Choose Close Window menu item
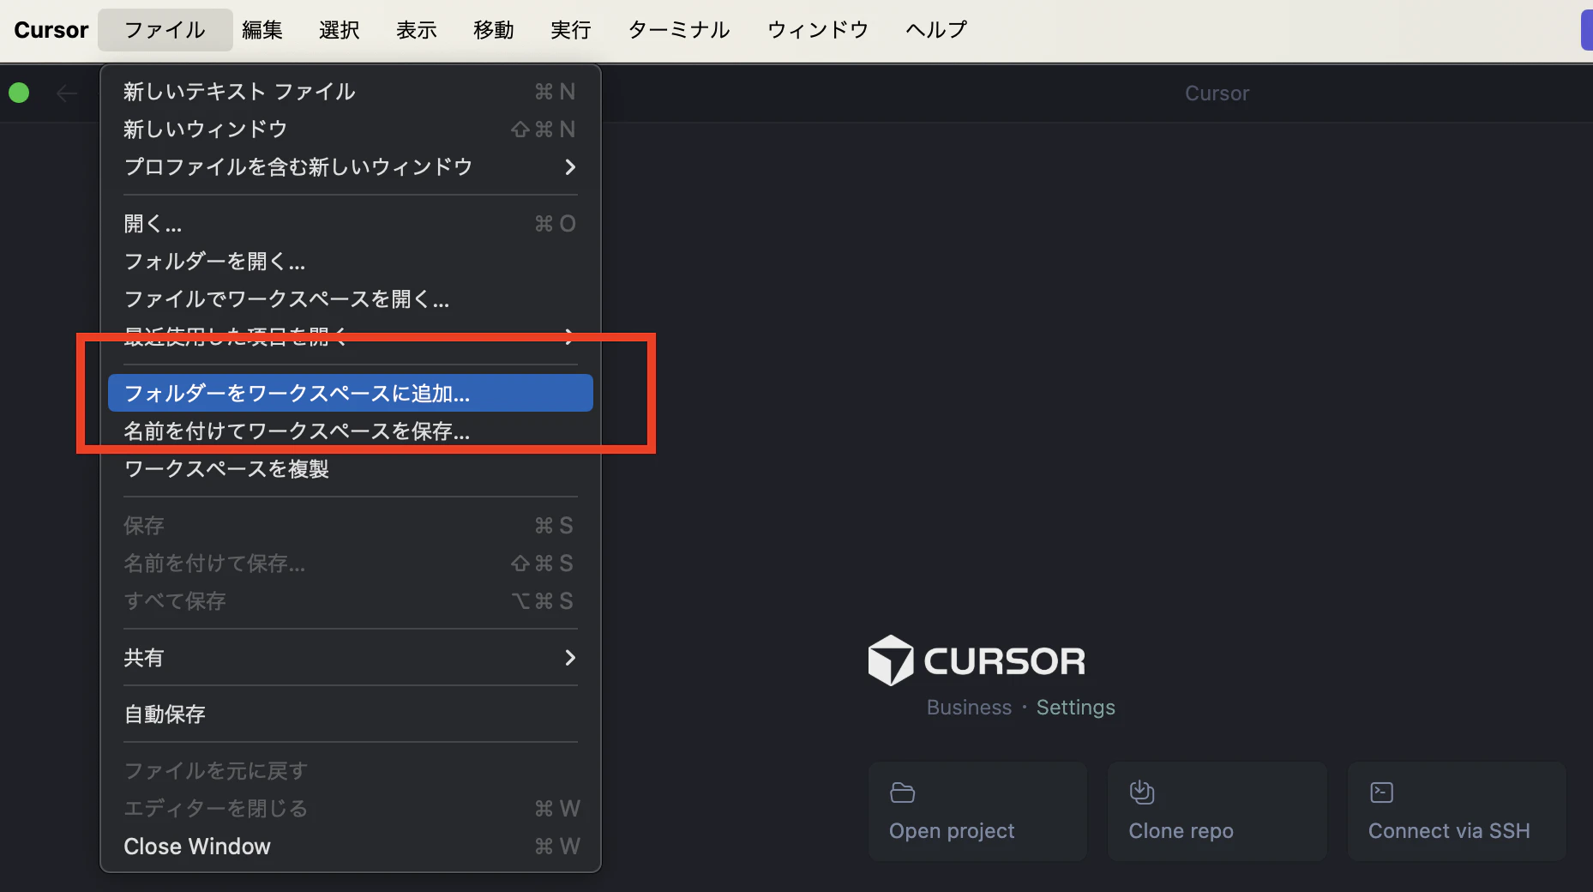Screen dimensions: 1593x892 [351, 847]
